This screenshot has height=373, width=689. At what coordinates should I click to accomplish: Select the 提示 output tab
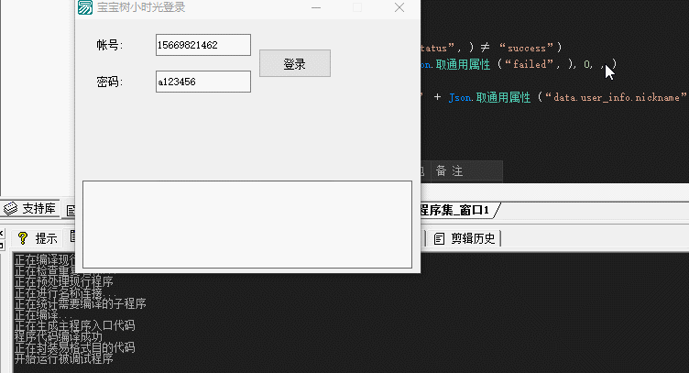(46, 238)
